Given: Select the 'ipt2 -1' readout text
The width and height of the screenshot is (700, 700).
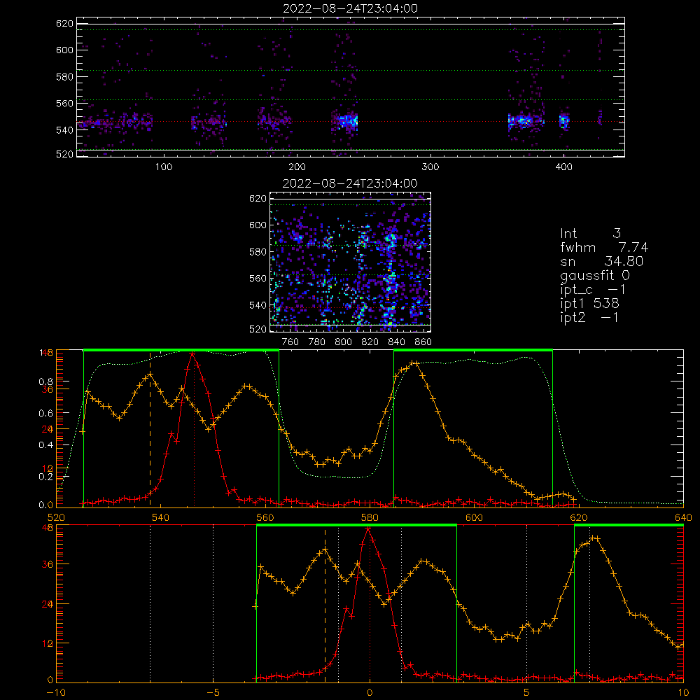Looking at the screenshot, I should (x=589, y=317).
